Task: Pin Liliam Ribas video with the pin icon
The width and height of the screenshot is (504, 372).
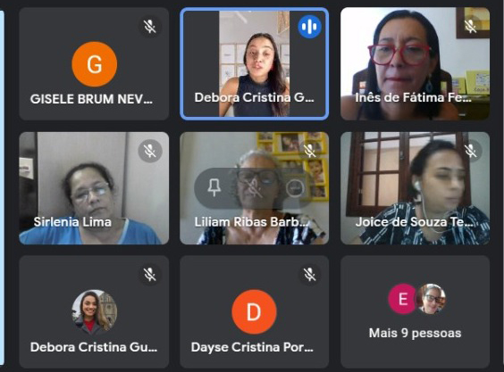Action: [214, 187]
